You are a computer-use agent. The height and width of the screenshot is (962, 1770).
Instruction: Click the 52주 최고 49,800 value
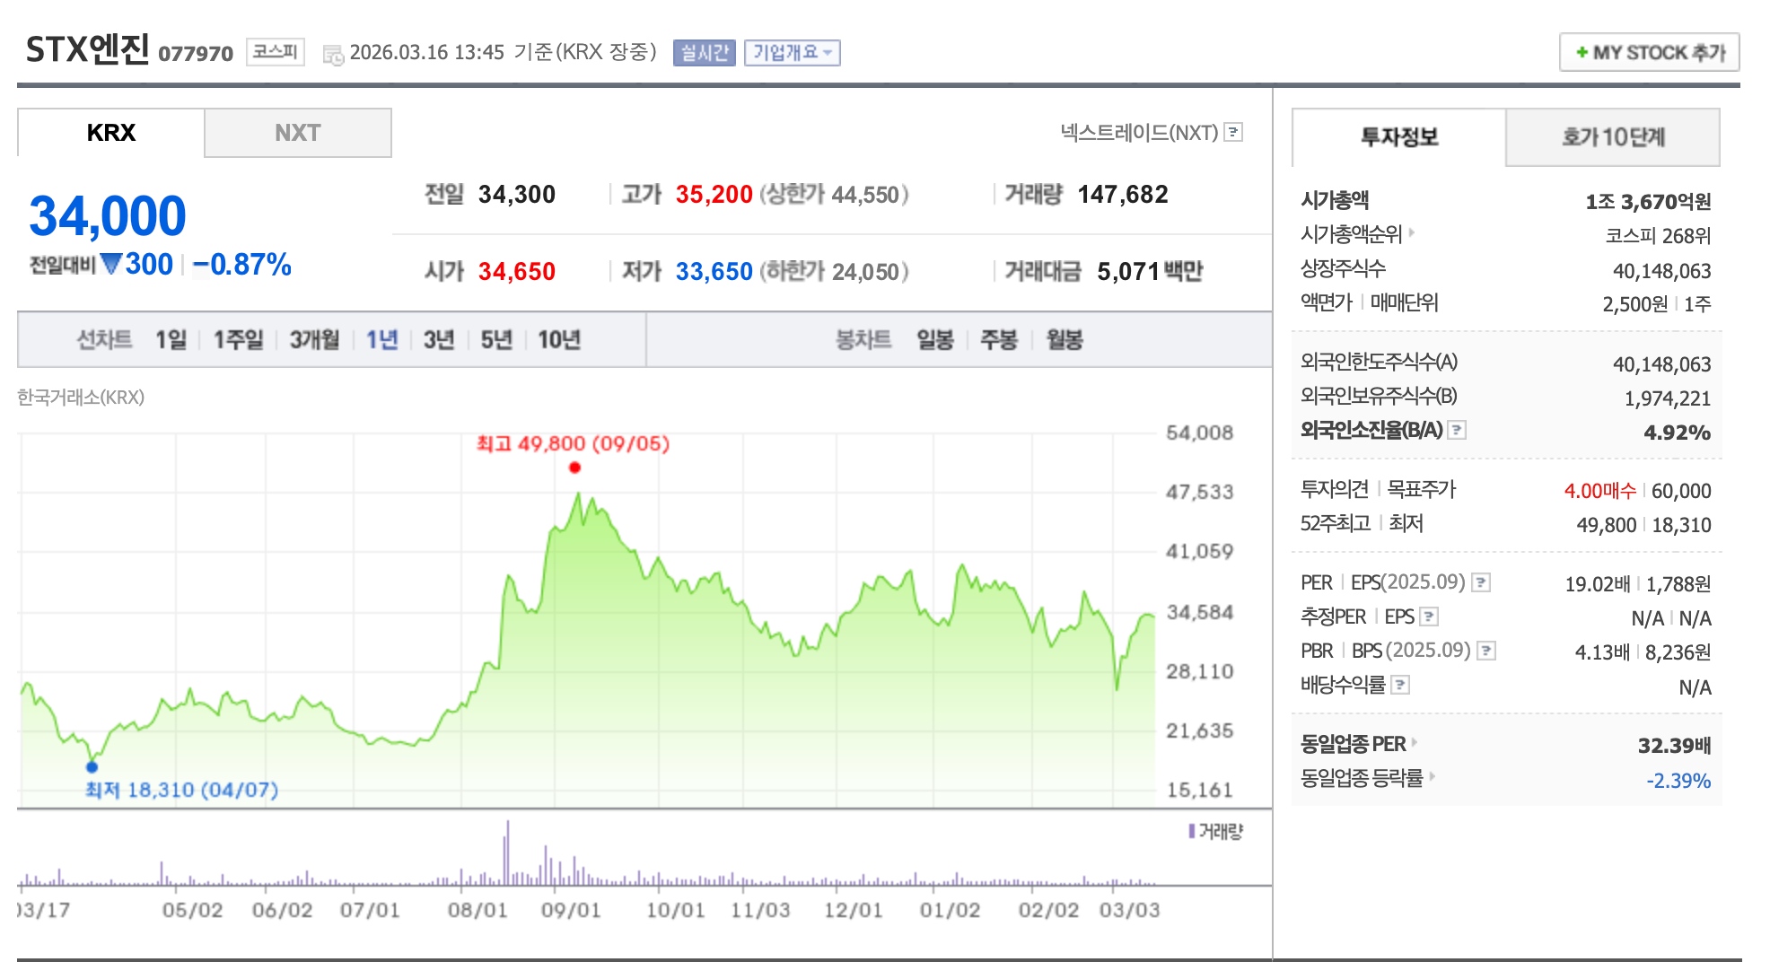pos(1607,525)
